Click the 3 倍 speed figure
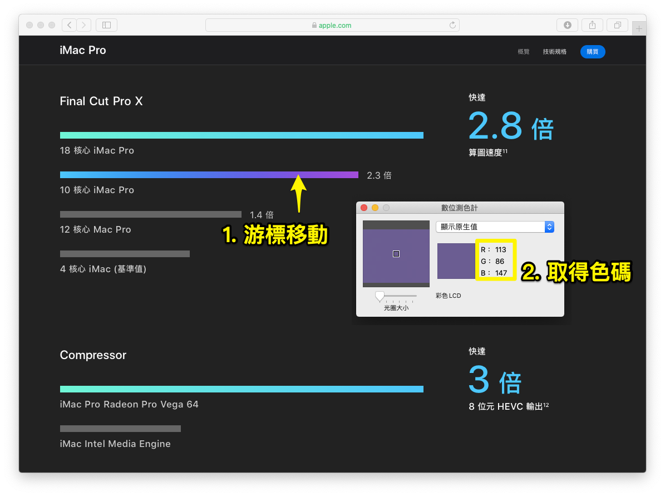 495,380
